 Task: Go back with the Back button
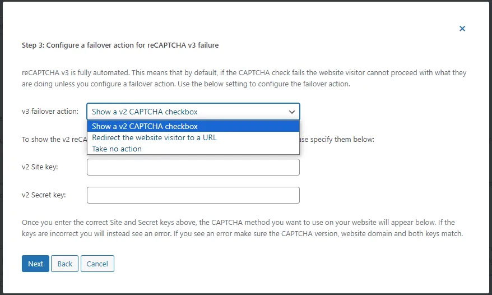[x=64, y=264]
